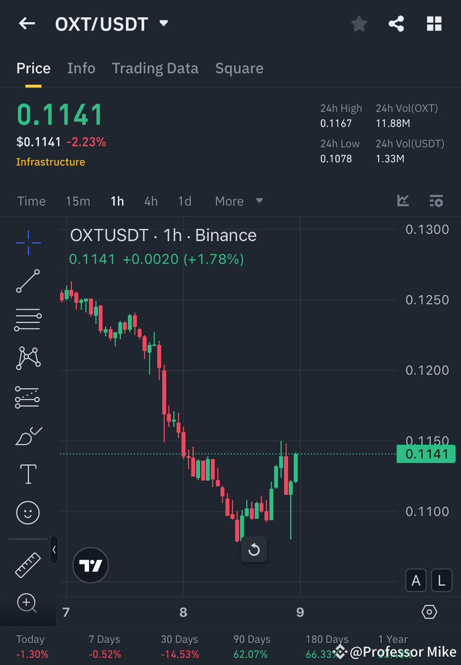Screen dimensions: 461x665
Task: Select the trend line drawing tool
Action: click(x=28, y=281)
